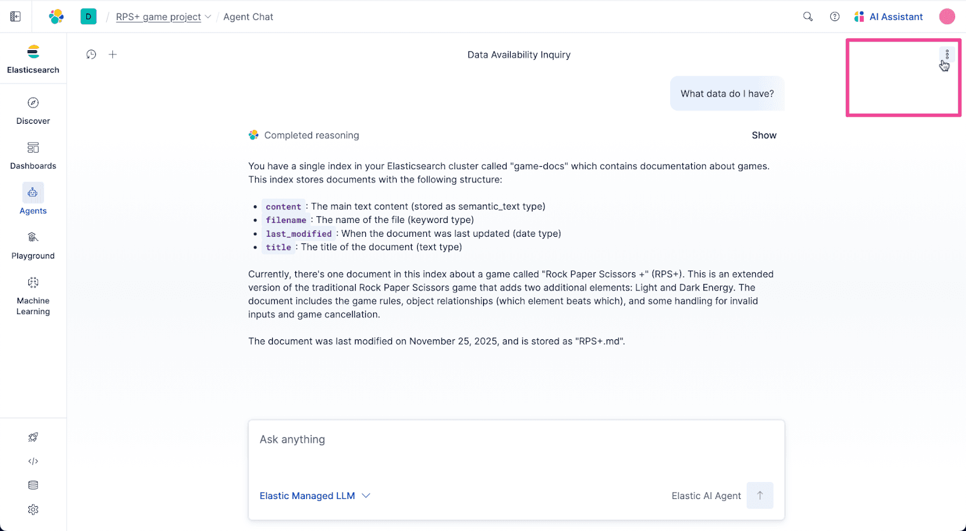Open conversation history clock icon

pos(91,54)
